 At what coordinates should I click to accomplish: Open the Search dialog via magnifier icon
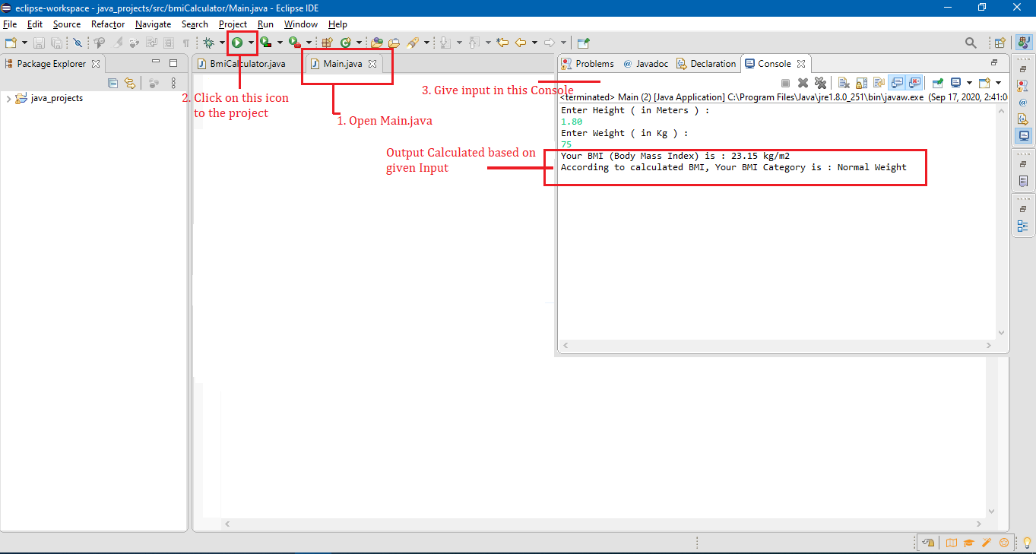point(971,43)
